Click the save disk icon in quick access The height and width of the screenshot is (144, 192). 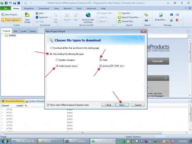point(15,3)
